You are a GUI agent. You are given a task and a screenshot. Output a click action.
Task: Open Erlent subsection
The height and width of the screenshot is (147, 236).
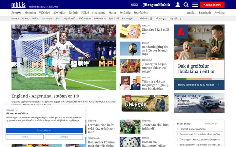click(25, 18)
